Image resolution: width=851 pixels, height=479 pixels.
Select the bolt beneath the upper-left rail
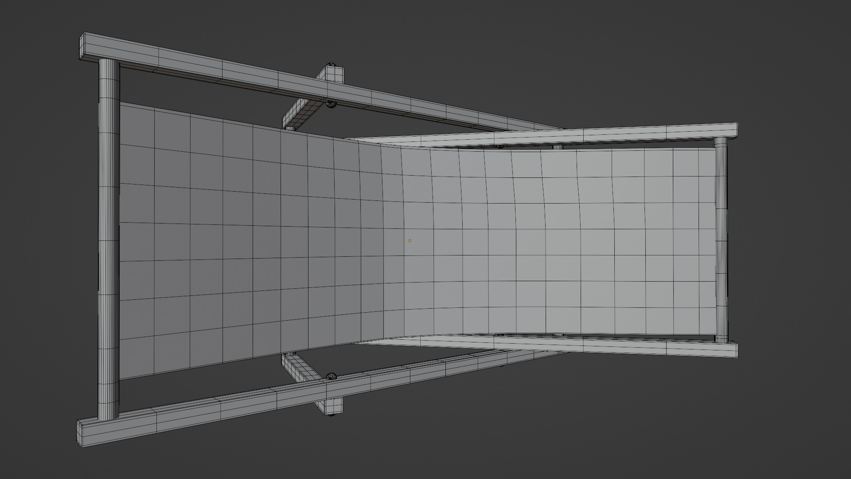(x=331, y=105)
